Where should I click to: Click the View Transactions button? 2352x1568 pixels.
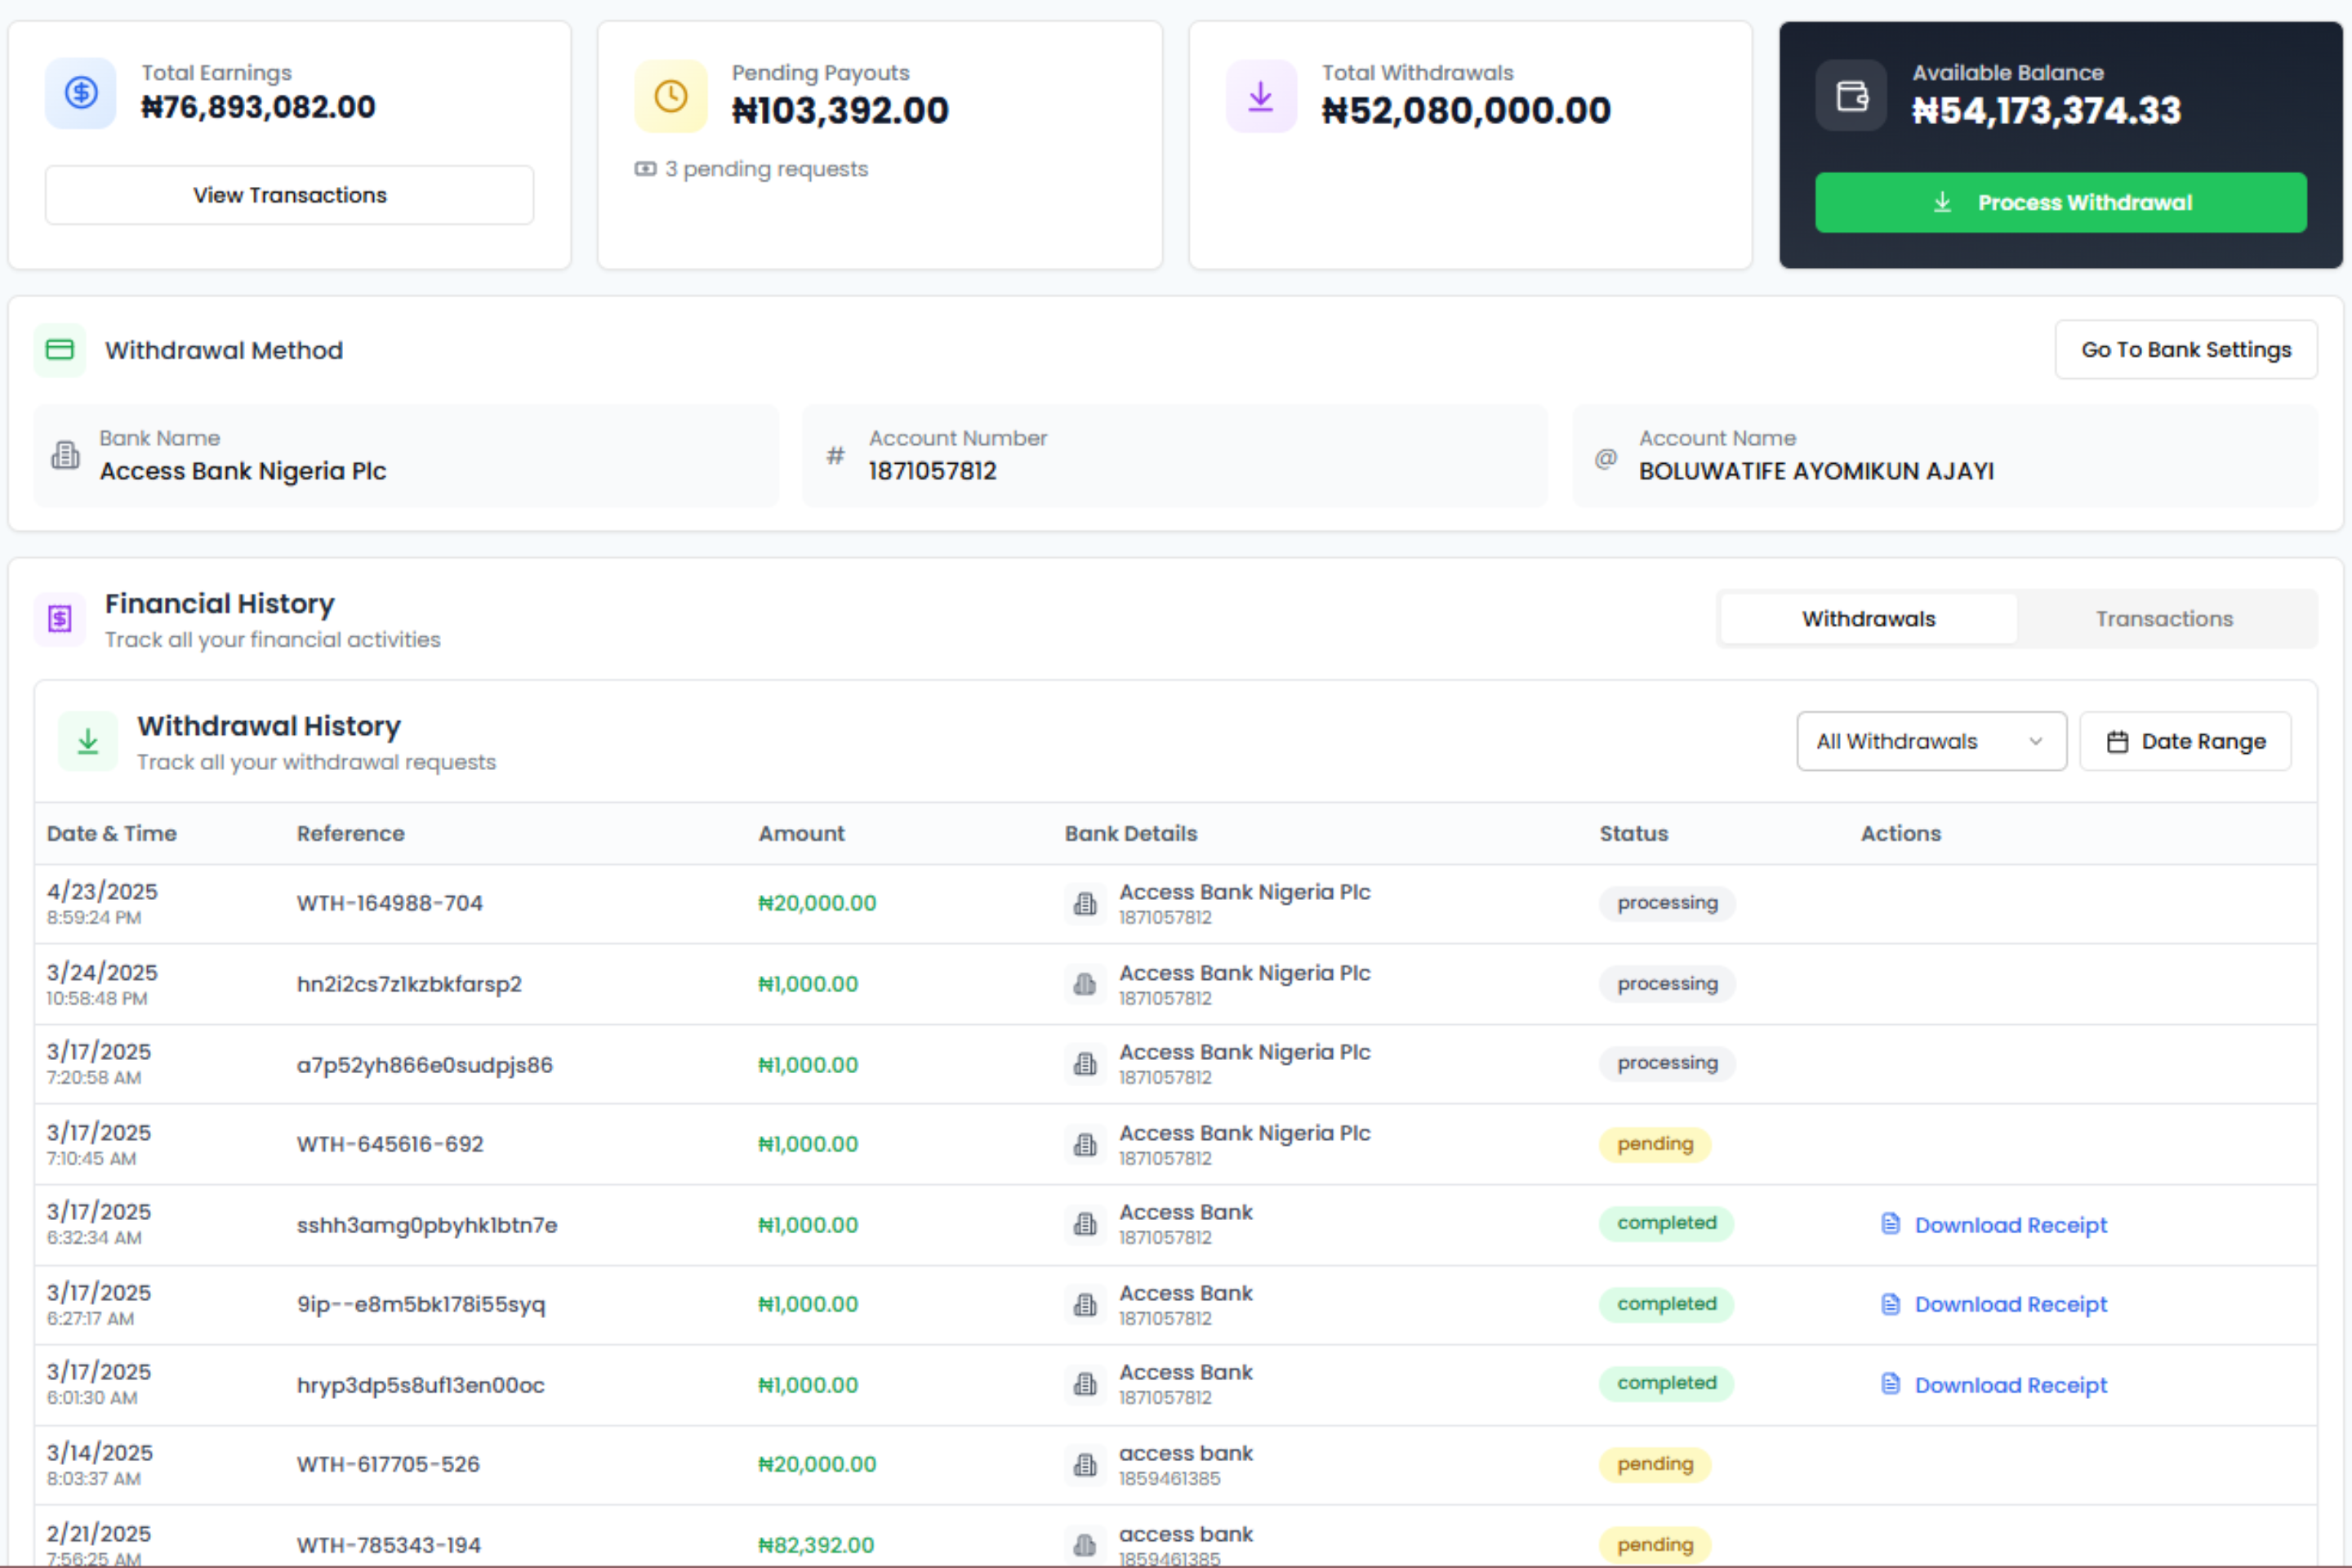(289, 195)
